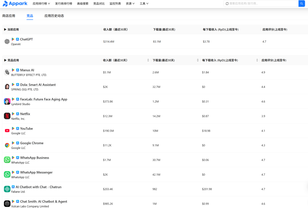Click the Google Chrome app icon
Viewport: 308px width, 208px height.
(x=7, y=145)
